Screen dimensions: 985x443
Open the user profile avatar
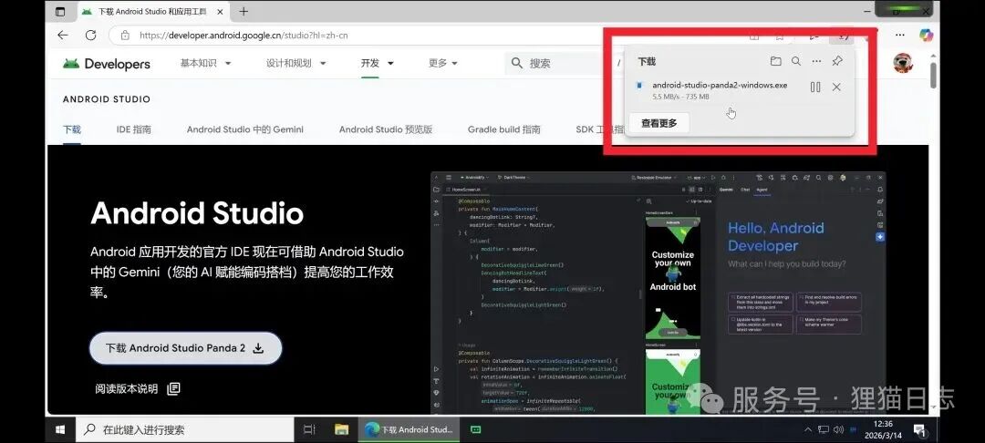903,63
